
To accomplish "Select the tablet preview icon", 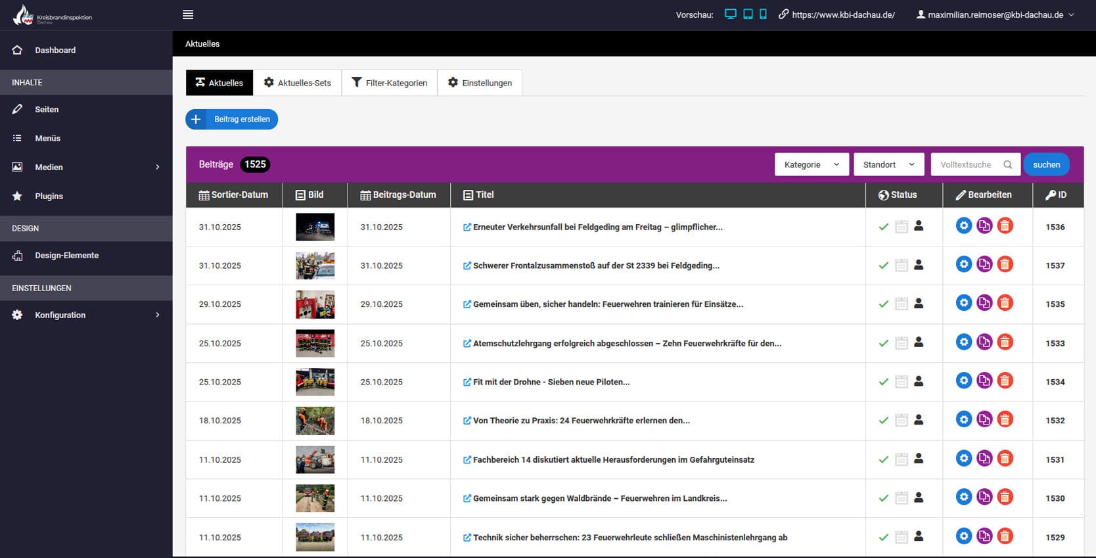I will pos(748,14).
